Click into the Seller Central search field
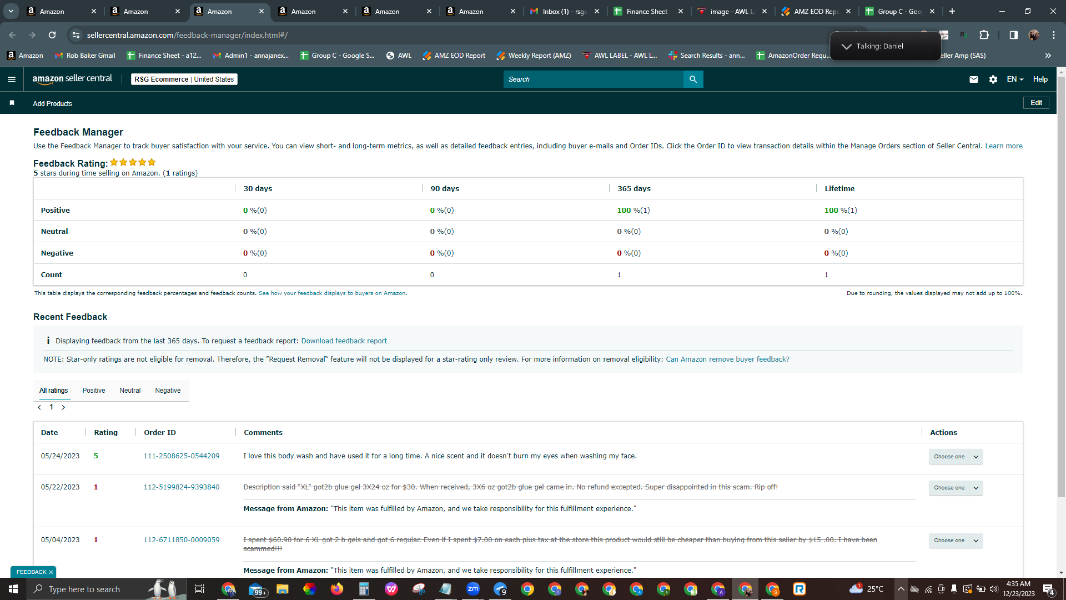This screenshot has height=600, width=1066. pos(594,79)
